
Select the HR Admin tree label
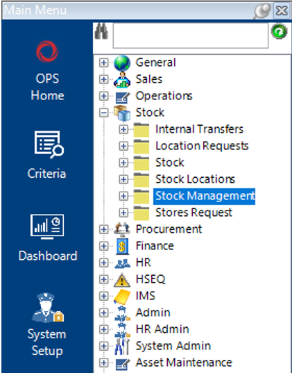[162, 329]
